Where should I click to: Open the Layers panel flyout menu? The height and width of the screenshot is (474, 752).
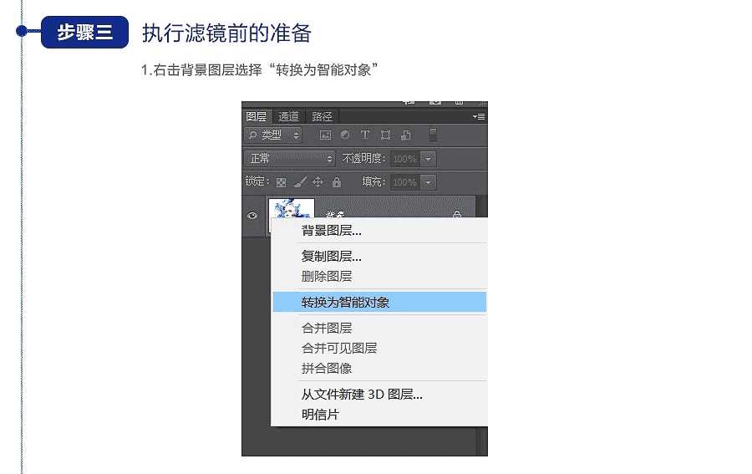click(x=479, y=116)
